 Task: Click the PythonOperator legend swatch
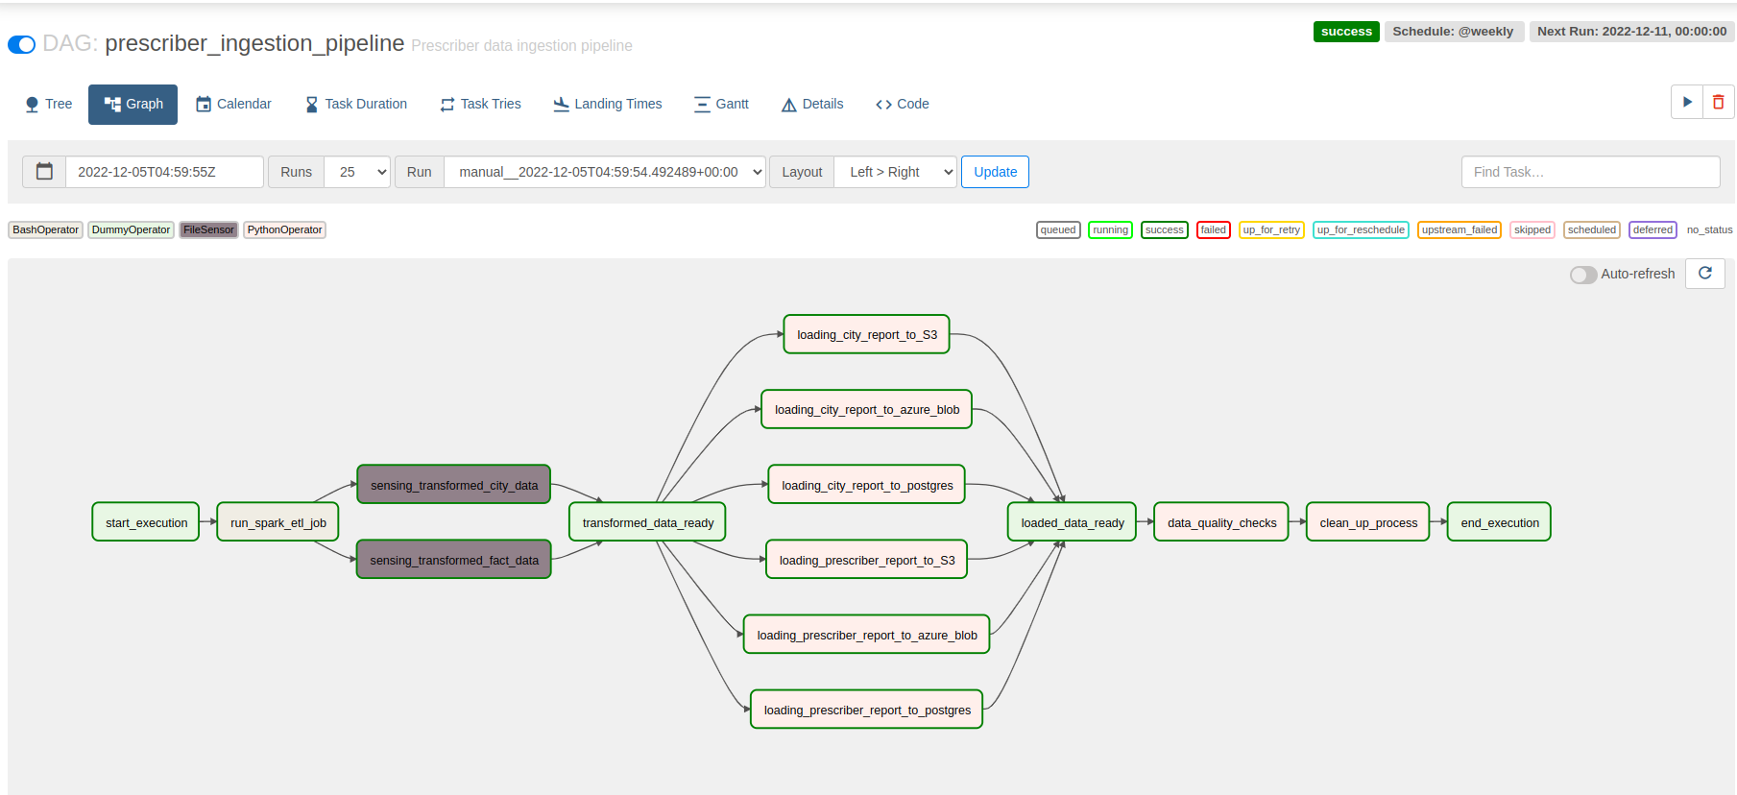pos(284,229)
